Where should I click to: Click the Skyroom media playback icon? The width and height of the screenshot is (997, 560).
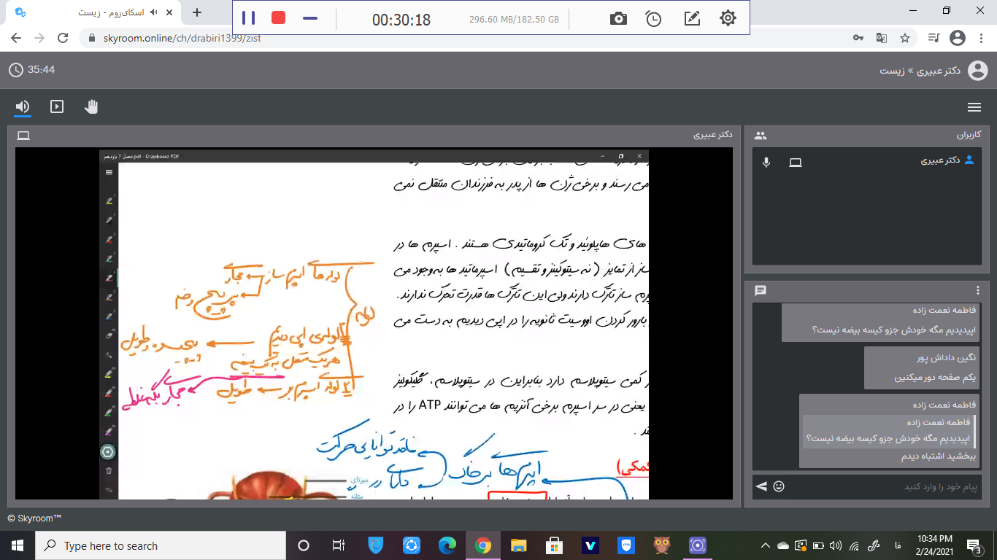57,107
